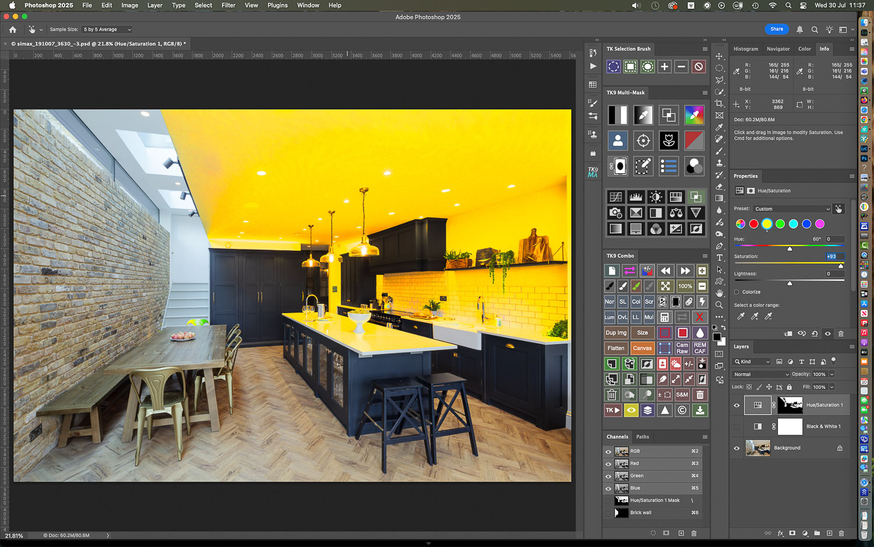Open the fx layer style menu
The image size is (874, 547).
(780, 533)
